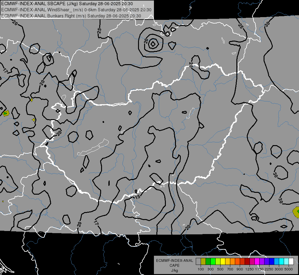Click the legend value 900
Image resolution: width=299 pixels, height=275 pixels.
[240, 269]
